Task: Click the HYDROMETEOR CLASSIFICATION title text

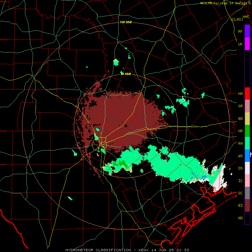Action: tap(98, 250)
